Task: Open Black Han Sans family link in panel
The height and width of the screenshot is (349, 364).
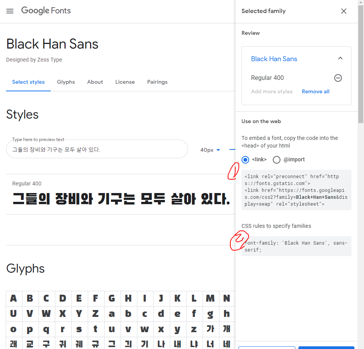Action: click(274, 59)
